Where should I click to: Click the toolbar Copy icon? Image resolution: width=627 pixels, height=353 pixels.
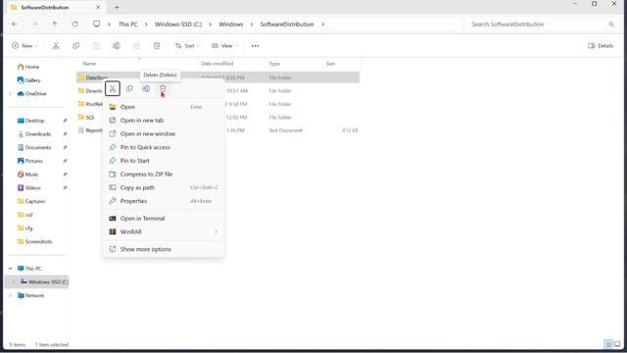click(x=76, y=46)
